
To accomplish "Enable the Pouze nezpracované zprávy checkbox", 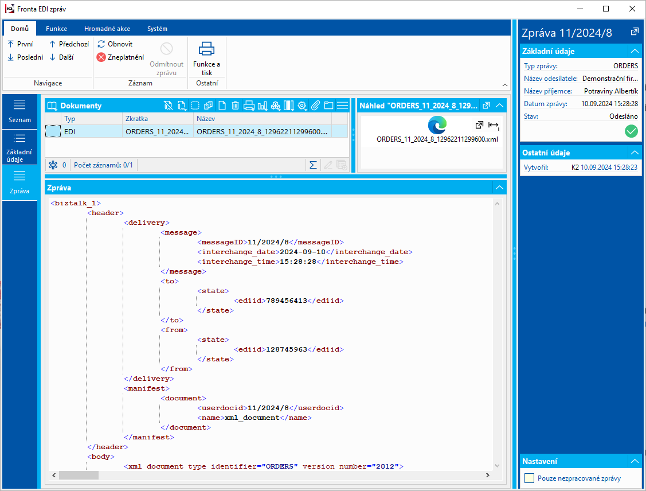I will 530,478.
